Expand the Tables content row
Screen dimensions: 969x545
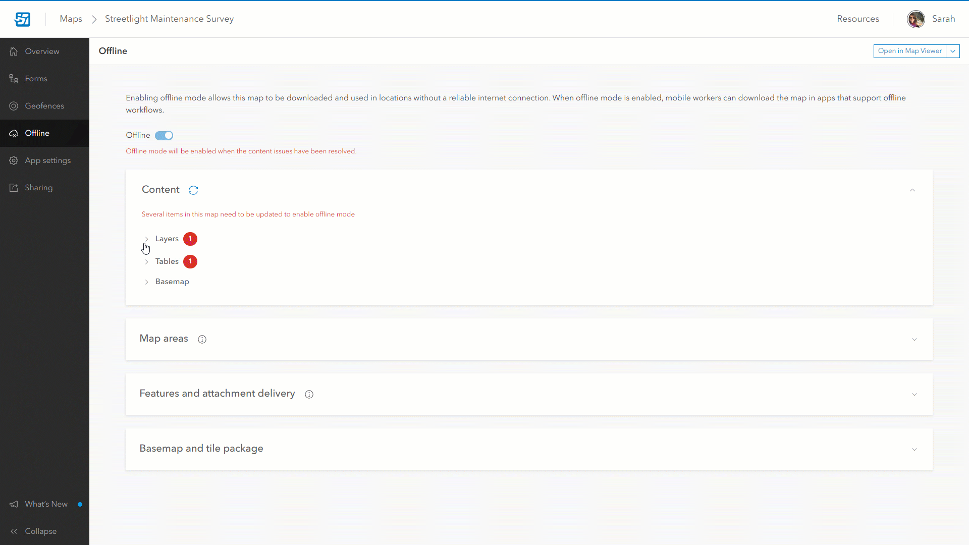coord(146,261)
